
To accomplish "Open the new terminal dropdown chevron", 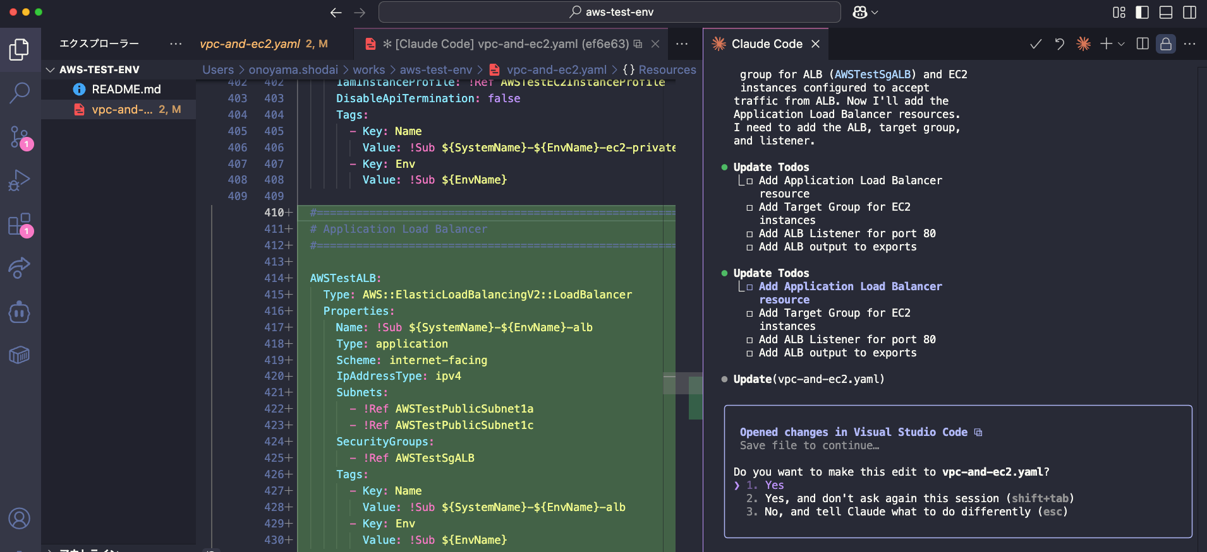I will click(1121, 44).
